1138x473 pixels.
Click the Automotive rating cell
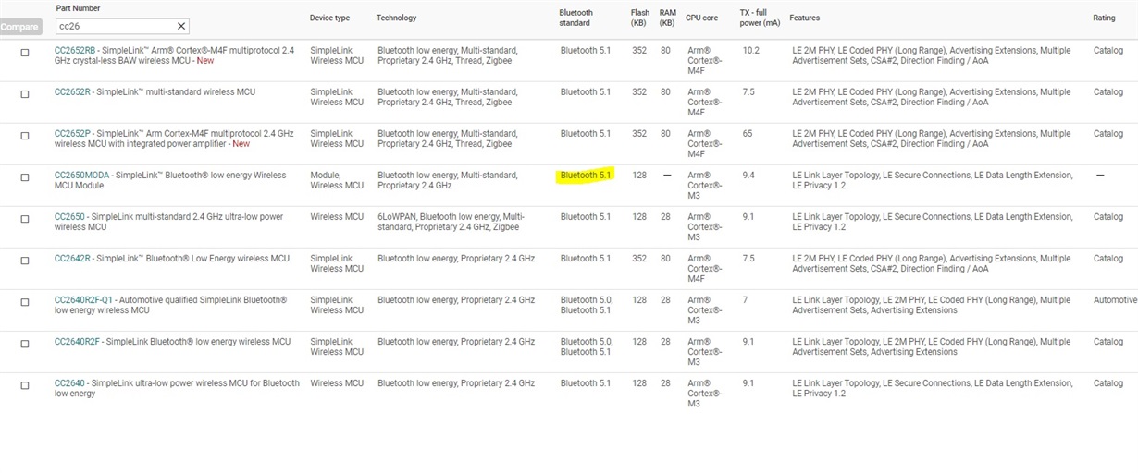(1115, 299)
